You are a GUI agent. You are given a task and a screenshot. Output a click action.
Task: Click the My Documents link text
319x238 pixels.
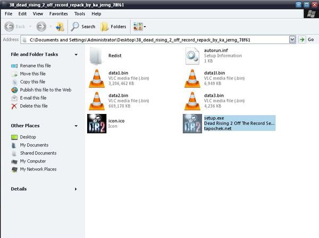(x=34, y=145)
